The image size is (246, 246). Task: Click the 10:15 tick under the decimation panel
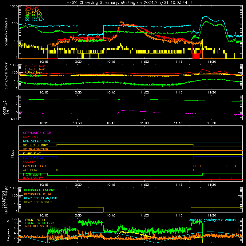[x=44, y=216]
